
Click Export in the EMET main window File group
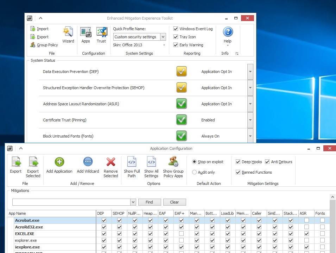[39, 37]
